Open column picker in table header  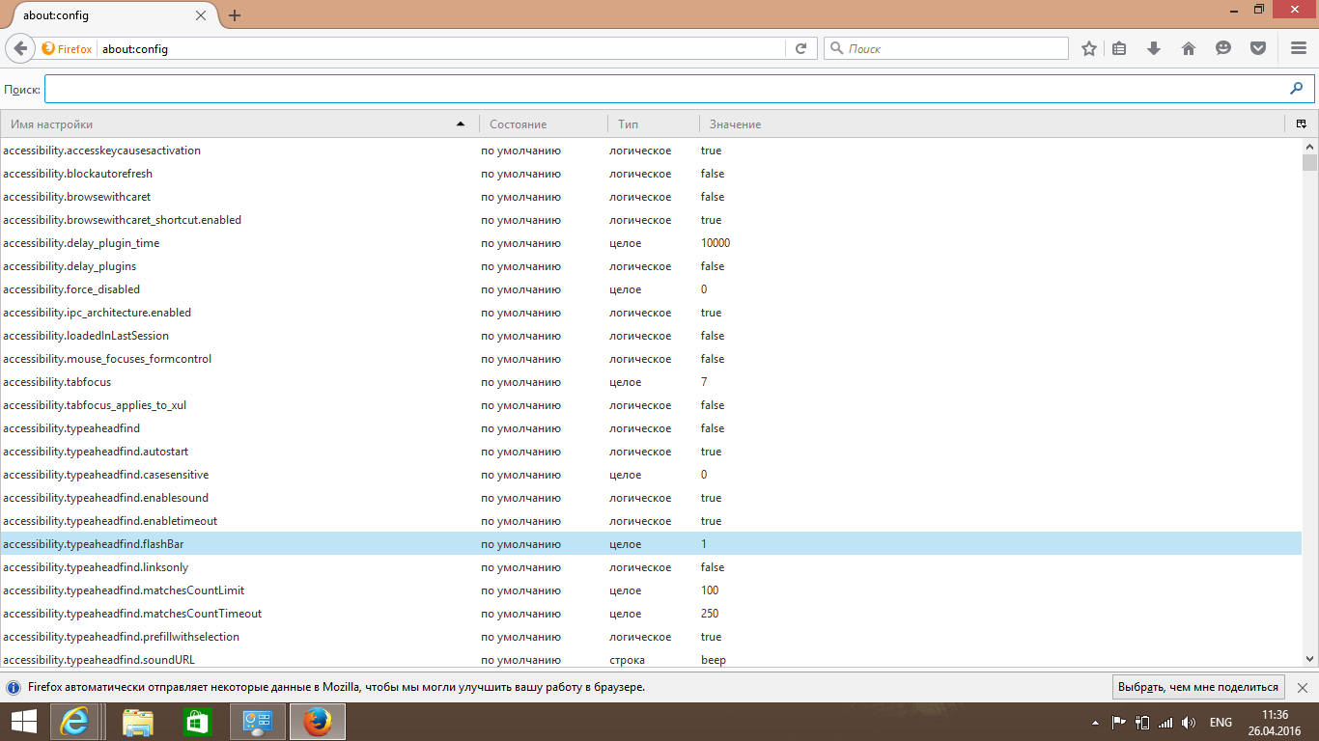(1302, 123)
